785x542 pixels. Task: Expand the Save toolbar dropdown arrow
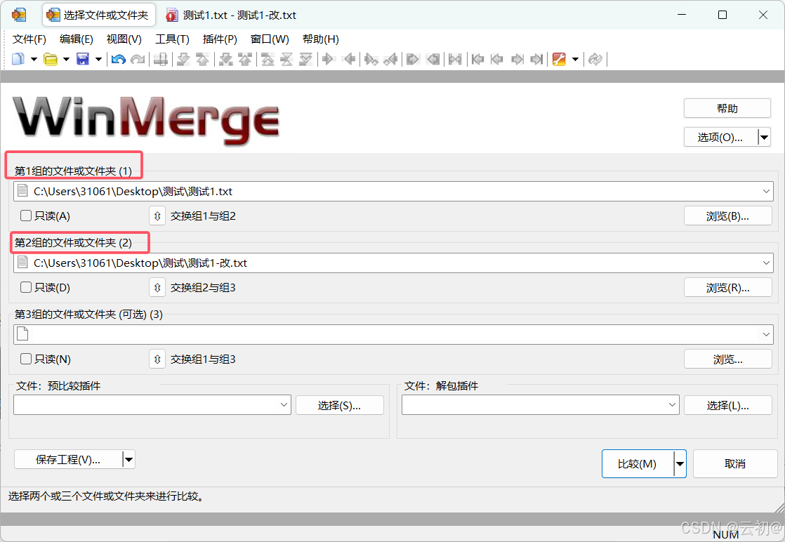[98, 59]
